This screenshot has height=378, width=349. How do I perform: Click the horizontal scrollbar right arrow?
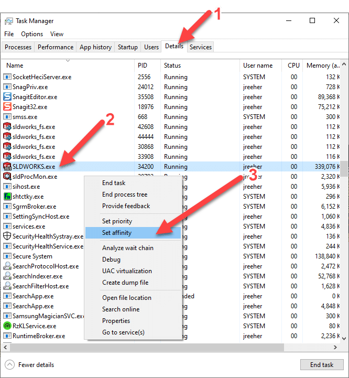click(335, 347)
